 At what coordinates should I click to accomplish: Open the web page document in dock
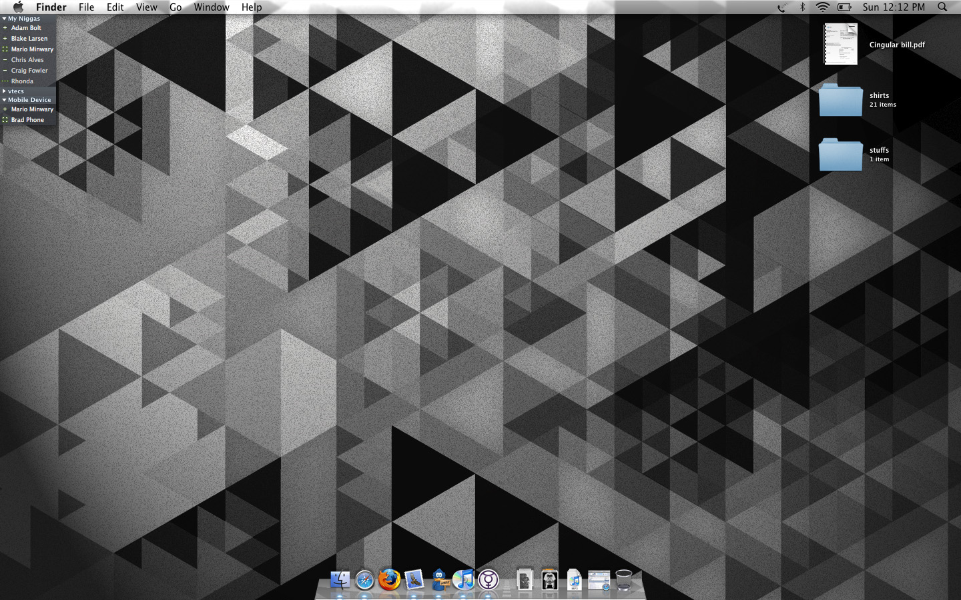point(599,580)
